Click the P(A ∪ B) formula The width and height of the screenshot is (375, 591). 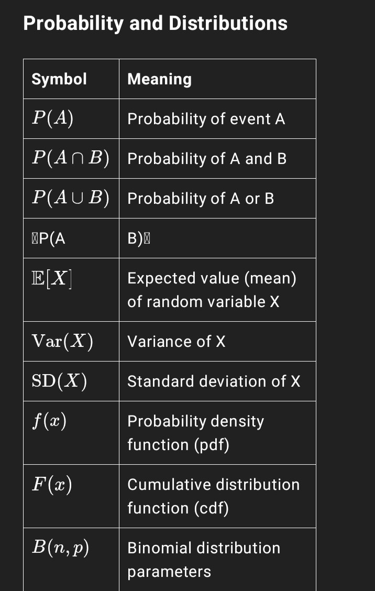(71, 198)
